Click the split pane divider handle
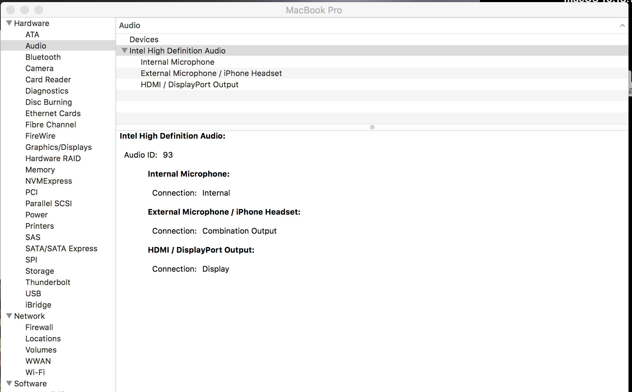The width and height of the screenshot is (632, 392). click(x=372, y=127)
